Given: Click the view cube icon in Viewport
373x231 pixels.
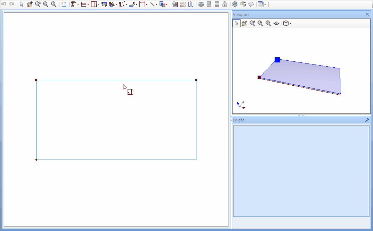Looking at the screenshot, I should [x=286, y=23].
